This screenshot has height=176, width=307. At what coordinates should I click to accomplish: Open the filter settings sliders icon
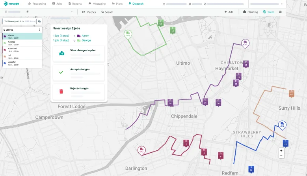(x=280, y=12)
